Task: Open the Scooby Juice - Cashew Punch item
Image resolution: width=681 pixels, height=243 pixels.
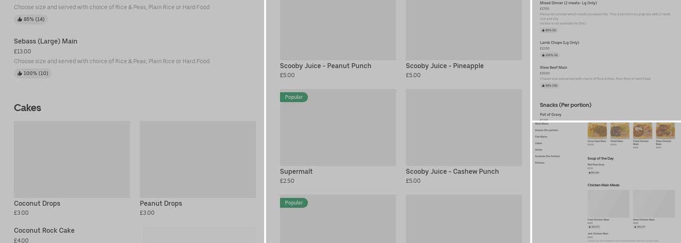Action: click(452, 172)
